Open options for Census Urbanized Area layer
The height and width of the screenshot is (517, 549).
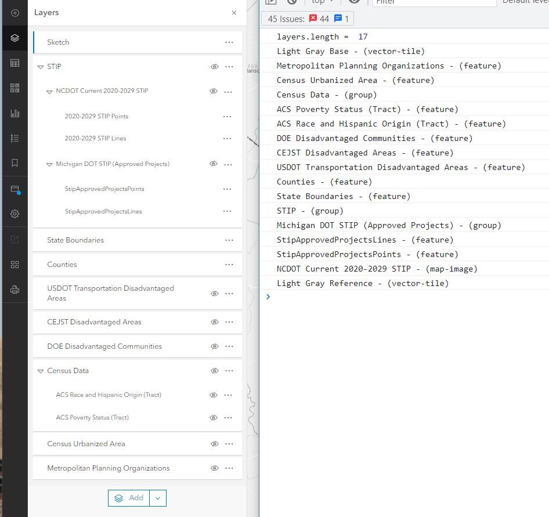(229, 444)
